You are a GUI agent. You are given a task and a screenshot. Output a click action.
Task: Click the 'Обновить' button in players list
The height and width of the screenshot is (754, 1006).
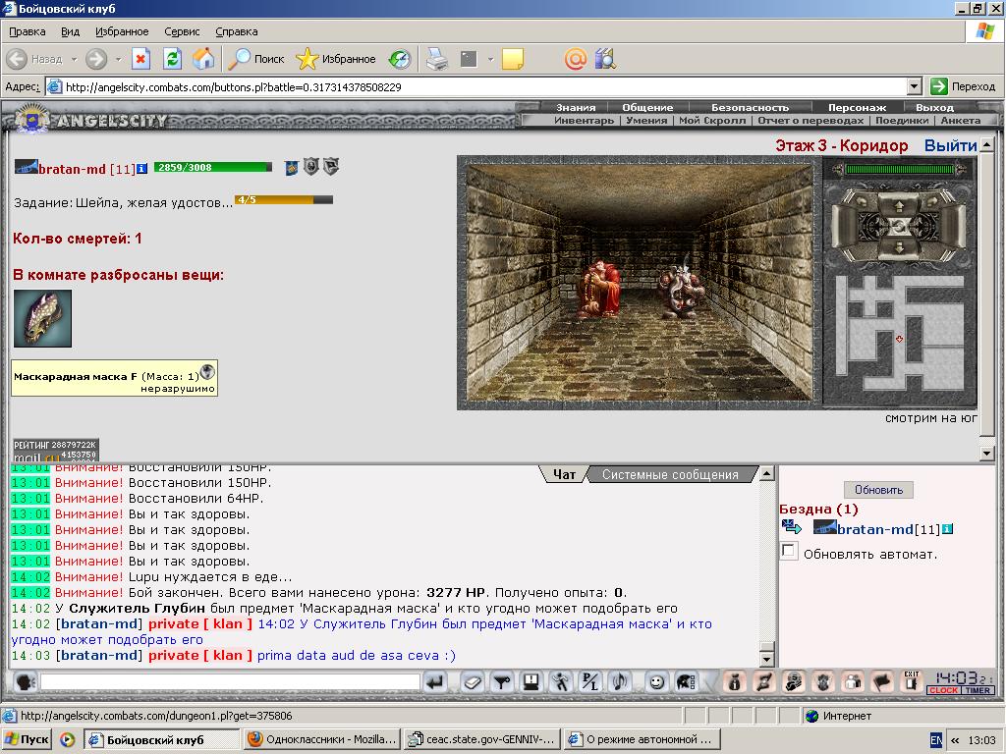[x=878, y=490]
